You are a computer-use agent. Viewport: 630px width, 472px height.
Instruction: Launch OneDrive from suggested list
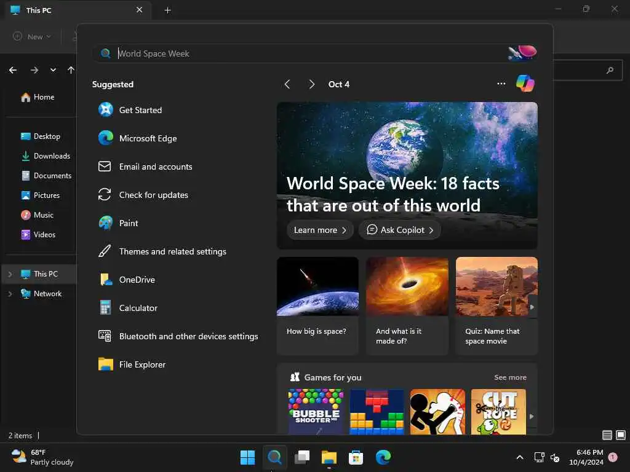[127, 280]
